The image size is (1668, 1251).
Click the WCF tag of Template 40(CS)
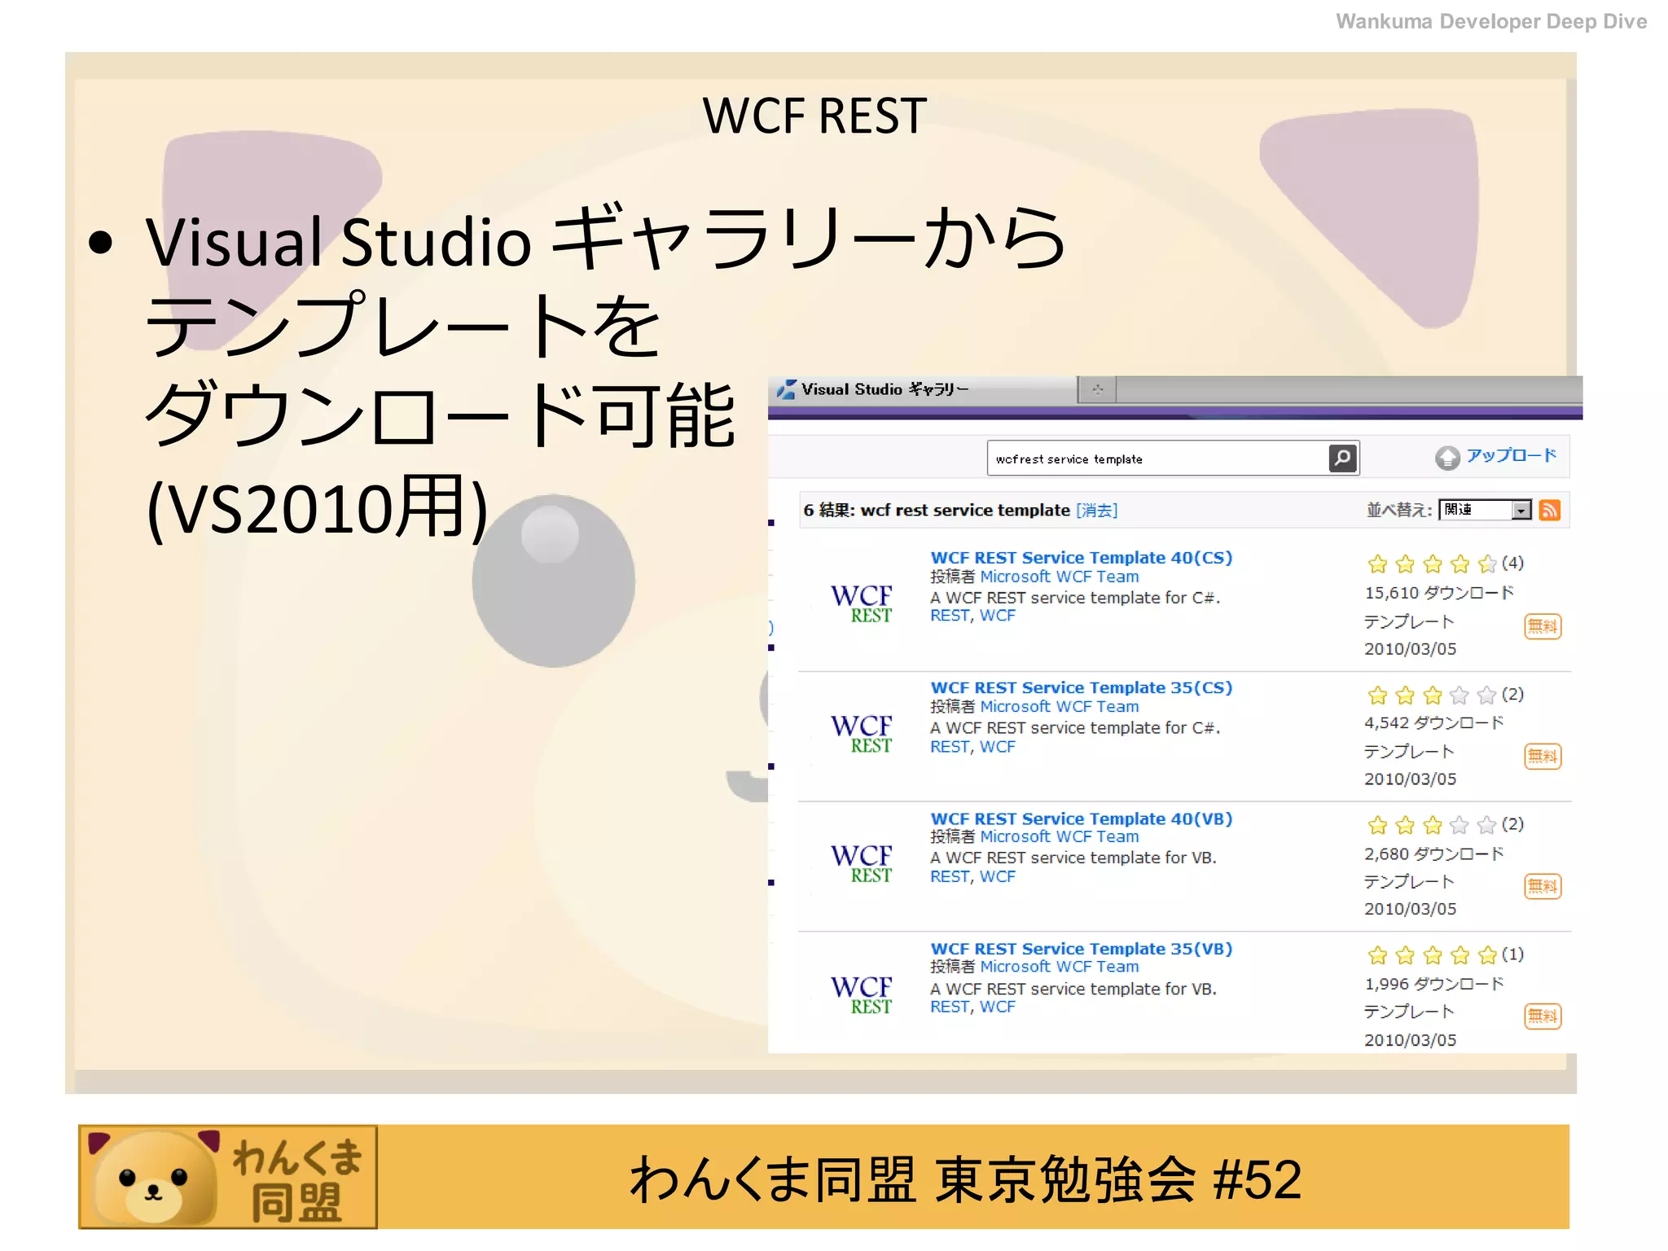click(997, 616)
